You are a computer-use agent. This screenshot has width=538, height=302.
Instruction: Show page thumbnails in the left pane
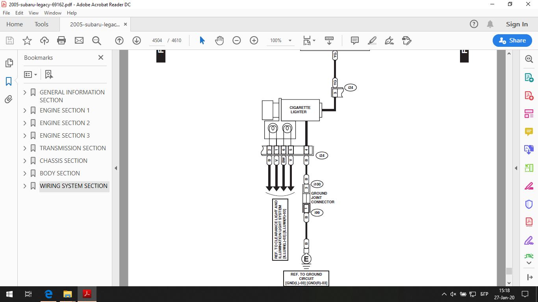pos(9,63)
